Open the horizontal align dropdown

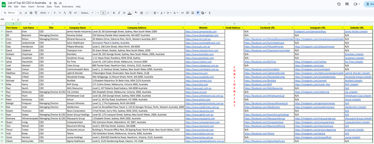click(156, 13)
